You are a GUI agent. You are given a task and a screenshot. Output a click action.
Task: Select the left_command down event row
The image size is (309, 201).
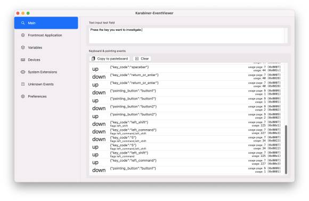click(x=186, y=131)
